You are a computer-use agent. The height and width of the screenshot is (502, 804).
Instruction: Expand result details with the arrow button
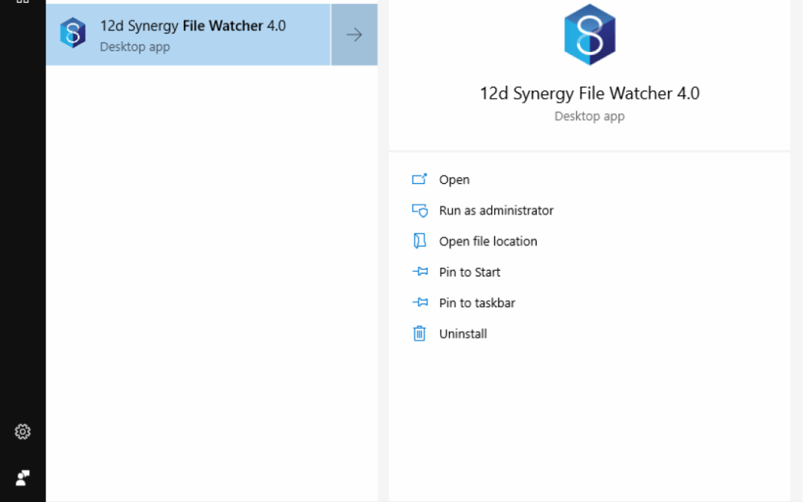pos(354,34)
